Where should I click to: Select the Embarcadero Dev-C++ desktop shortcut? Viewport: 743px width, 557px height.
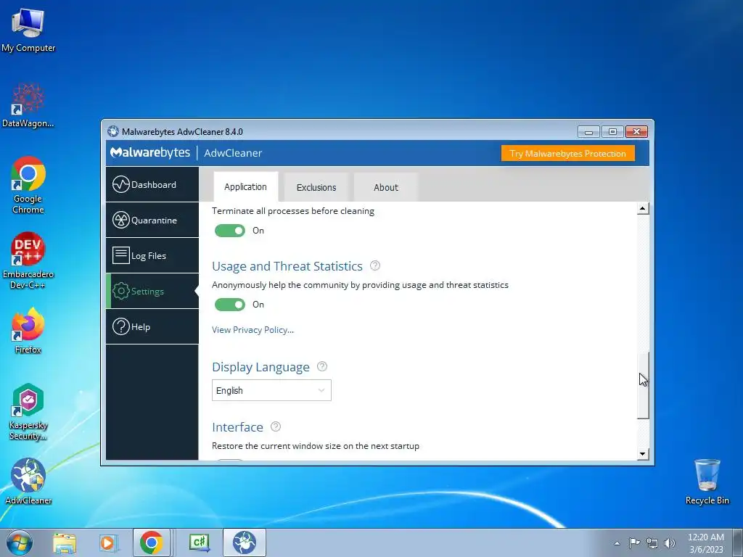[28, 260]
